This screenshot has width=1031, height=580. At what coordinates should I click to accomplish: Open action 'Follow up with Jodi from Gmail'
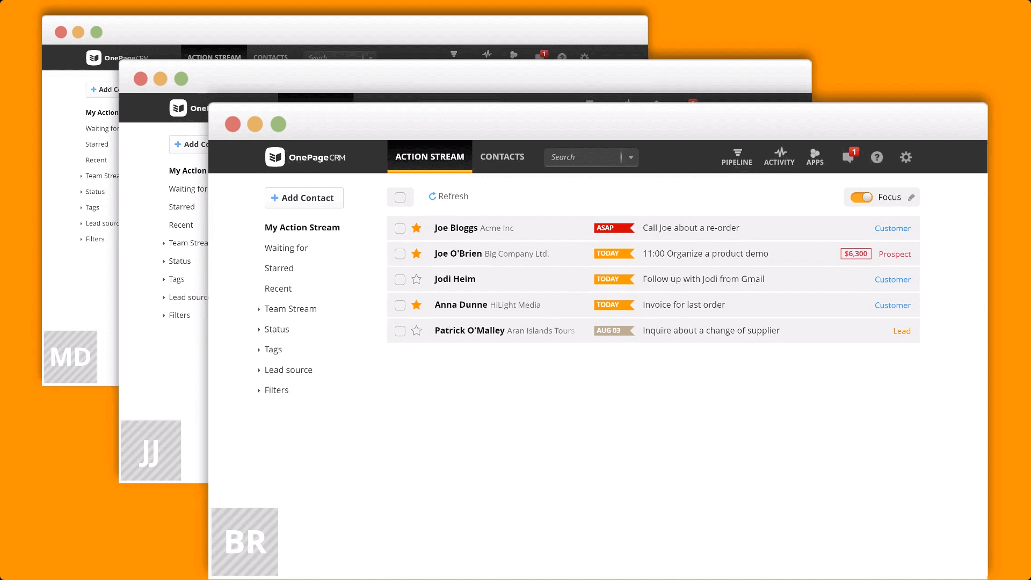(703, 279)
